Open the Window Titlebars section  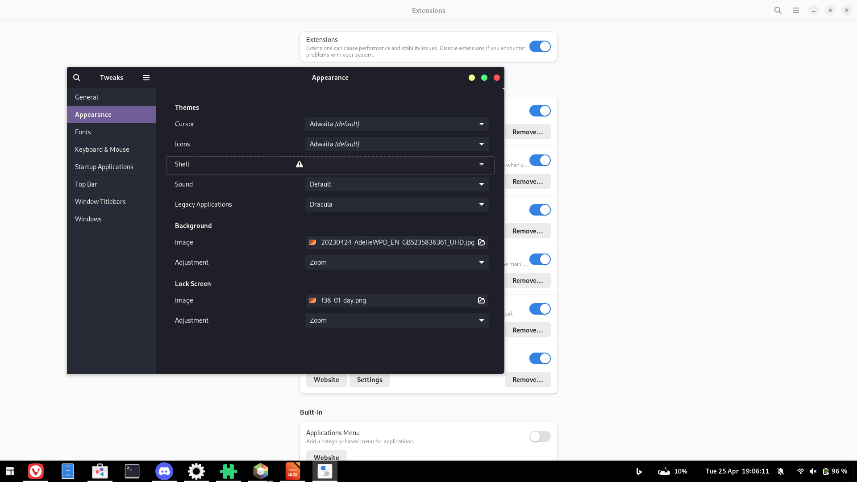coord(100,202)
